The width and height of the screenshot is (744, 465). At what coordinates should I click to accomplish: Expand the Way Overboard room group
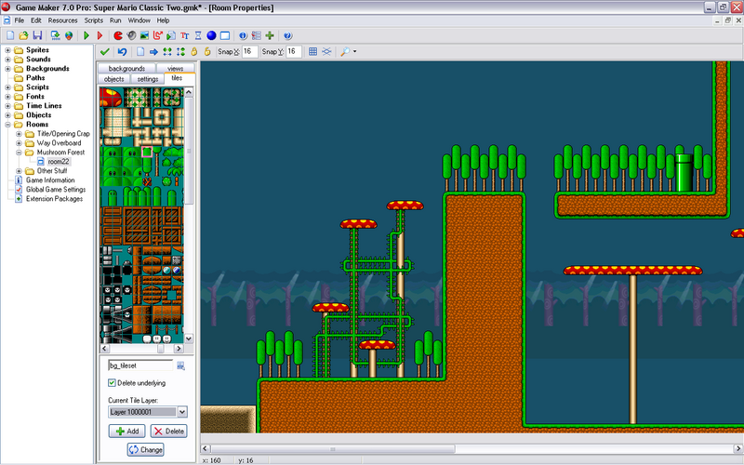click(19, 142)
